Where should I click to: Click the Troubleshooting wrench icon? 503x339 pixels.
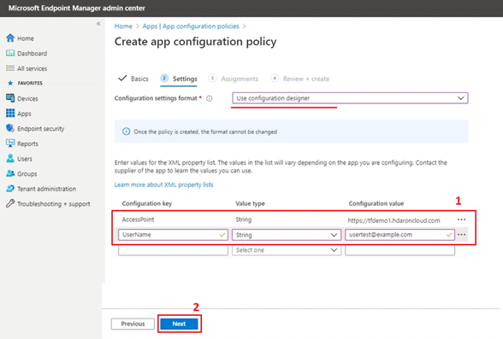pyautogui.click(x=10, y=203)
